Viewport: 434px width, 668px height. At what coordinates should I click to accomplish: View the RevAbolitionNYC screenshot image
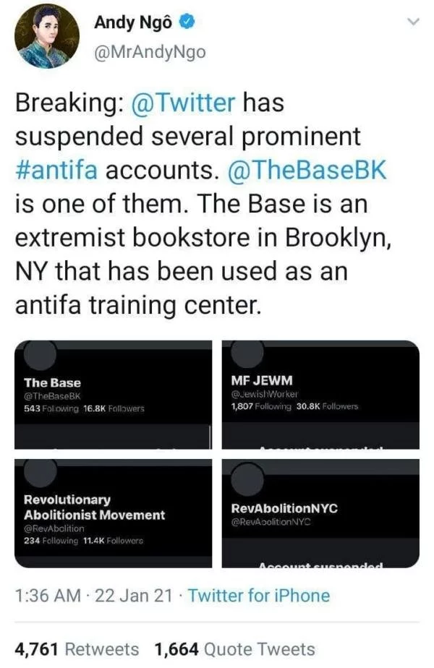320,513
